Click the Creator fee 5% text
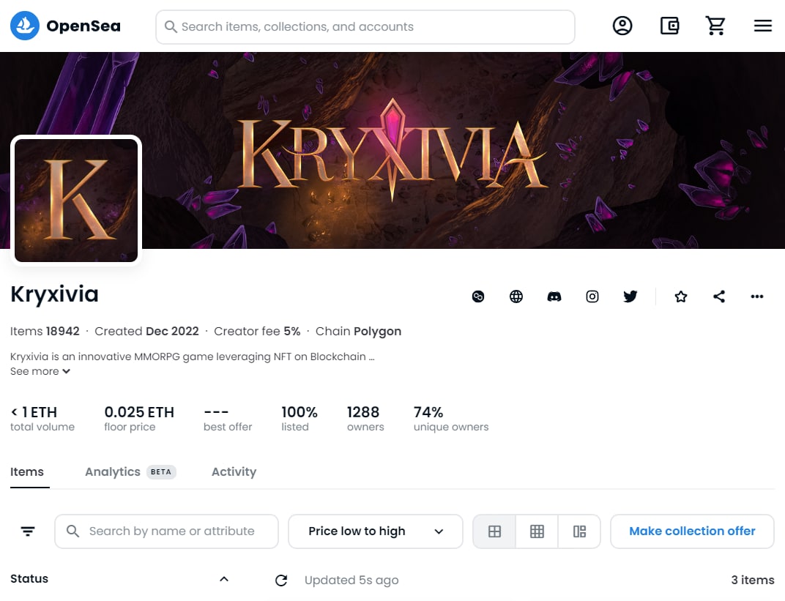This screenshot has height=601, width=785. tap(257, 332)
